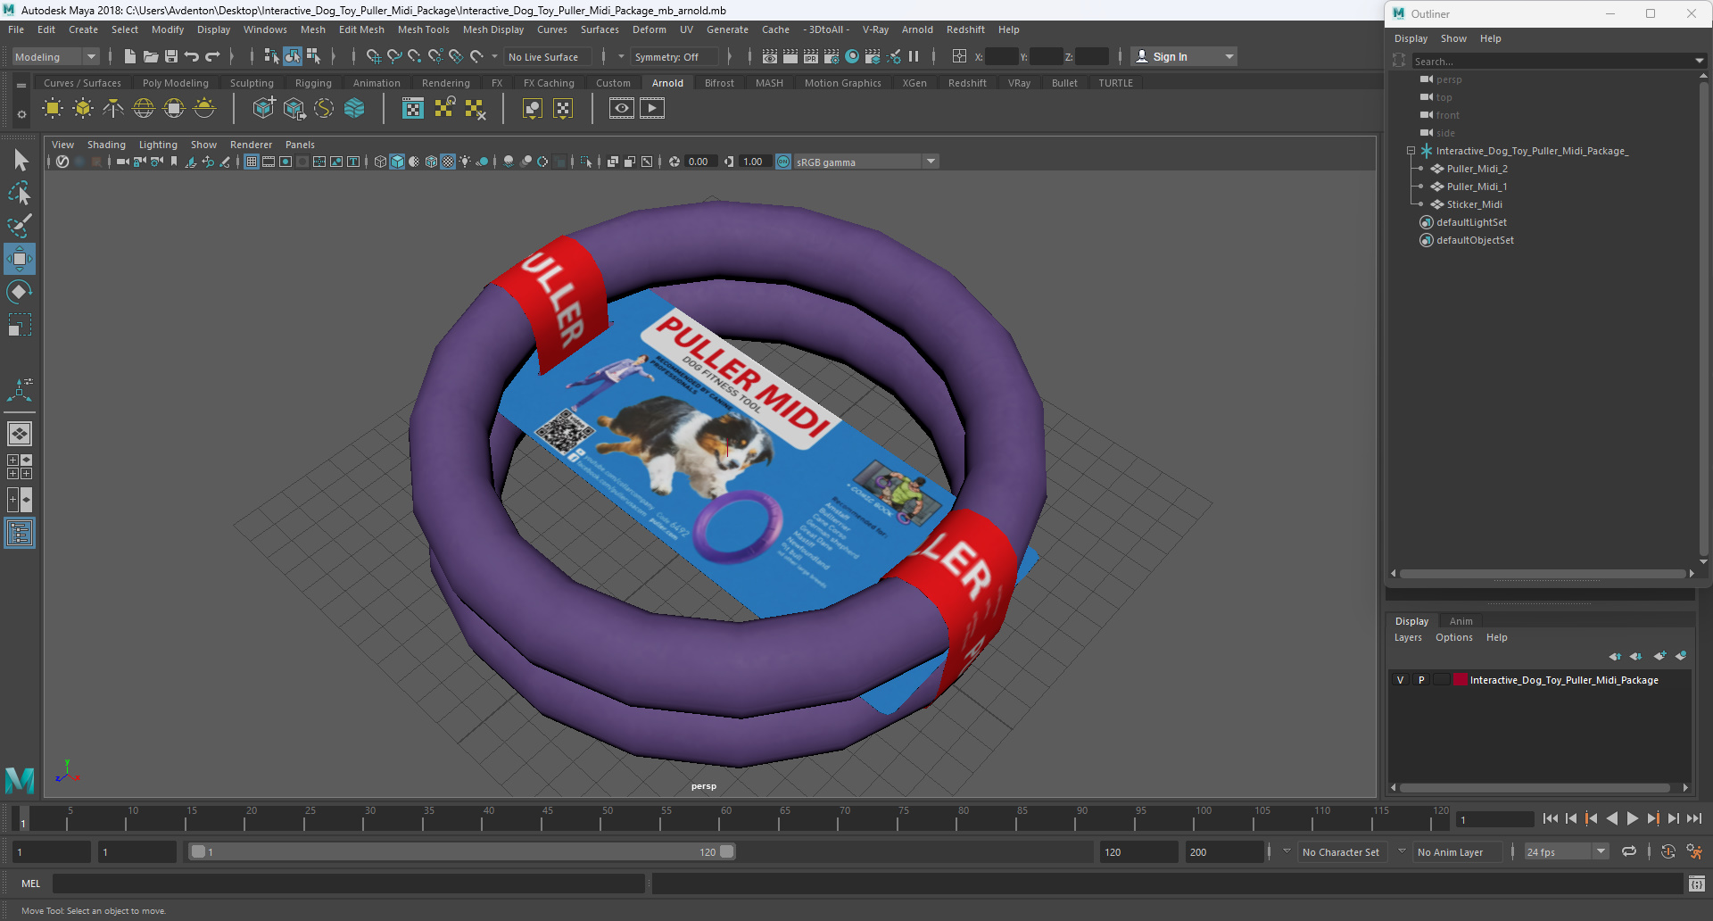Pause IPR rendering
This screenshot has height=921, width=1713.
click(914, 56)
